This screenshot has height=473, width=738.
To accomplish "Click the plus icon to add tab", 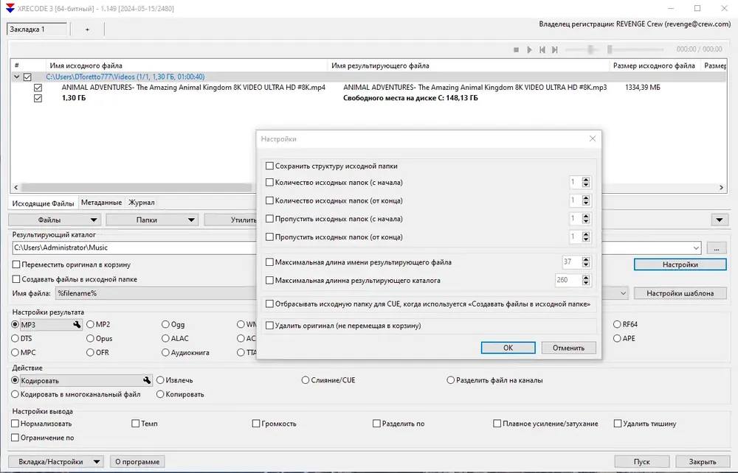I will [x=87, y=29].
